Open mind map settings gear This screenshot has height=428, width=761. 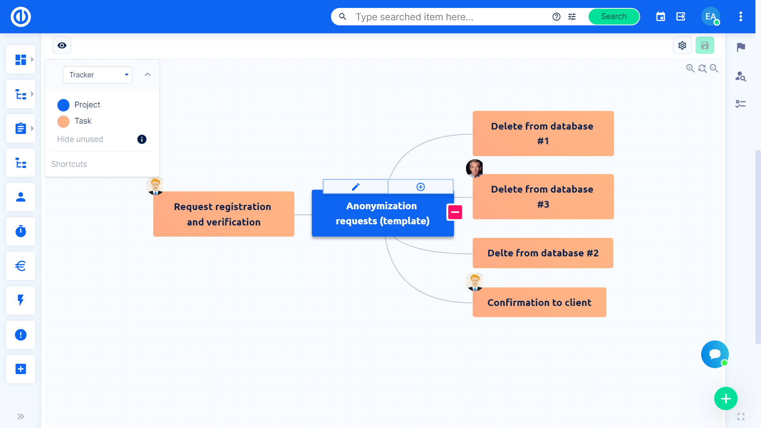tap(682, 46)
